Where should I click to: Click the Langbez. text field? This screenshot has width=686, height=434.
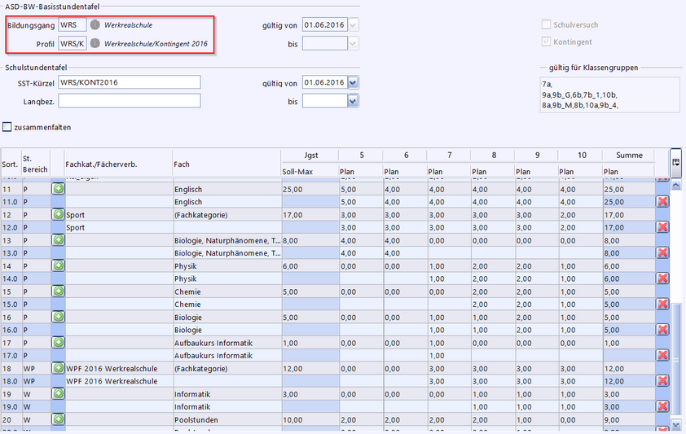(x=129, y=101)
